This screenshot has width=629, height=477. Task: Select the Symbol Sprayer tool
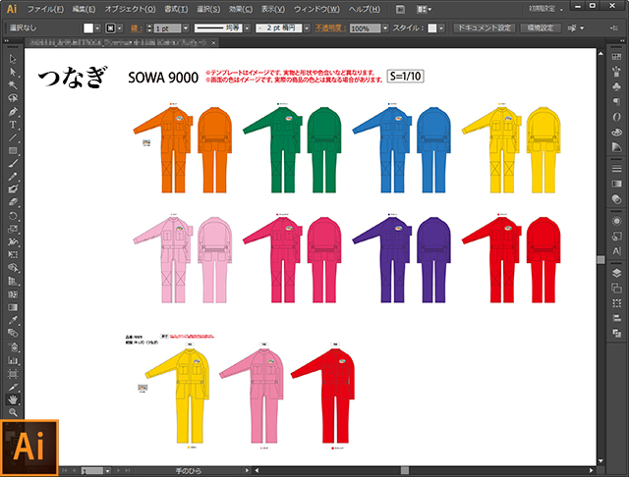click(x=13, y=346)
